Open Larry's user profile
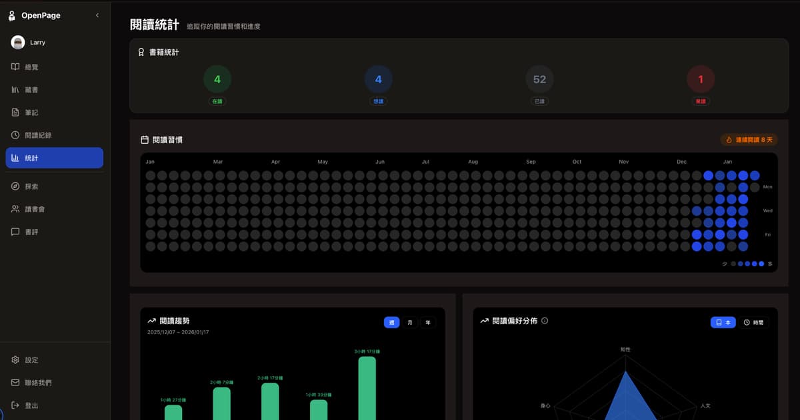The width and height of the screenshot is (800, 420). point(37,43)
